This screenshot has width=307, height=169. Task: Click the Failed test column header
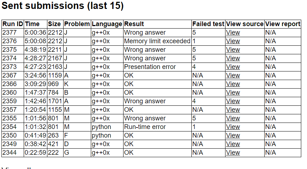(x=208, y=24)
